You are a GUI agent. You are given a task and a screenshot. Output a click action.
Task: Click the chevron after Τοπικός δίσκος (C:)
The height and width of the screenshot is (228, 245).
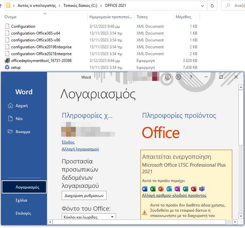coord(101,6)
